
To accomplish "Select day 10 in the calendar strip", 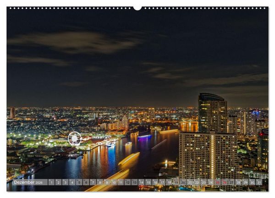I will click(x=114, y=182).
